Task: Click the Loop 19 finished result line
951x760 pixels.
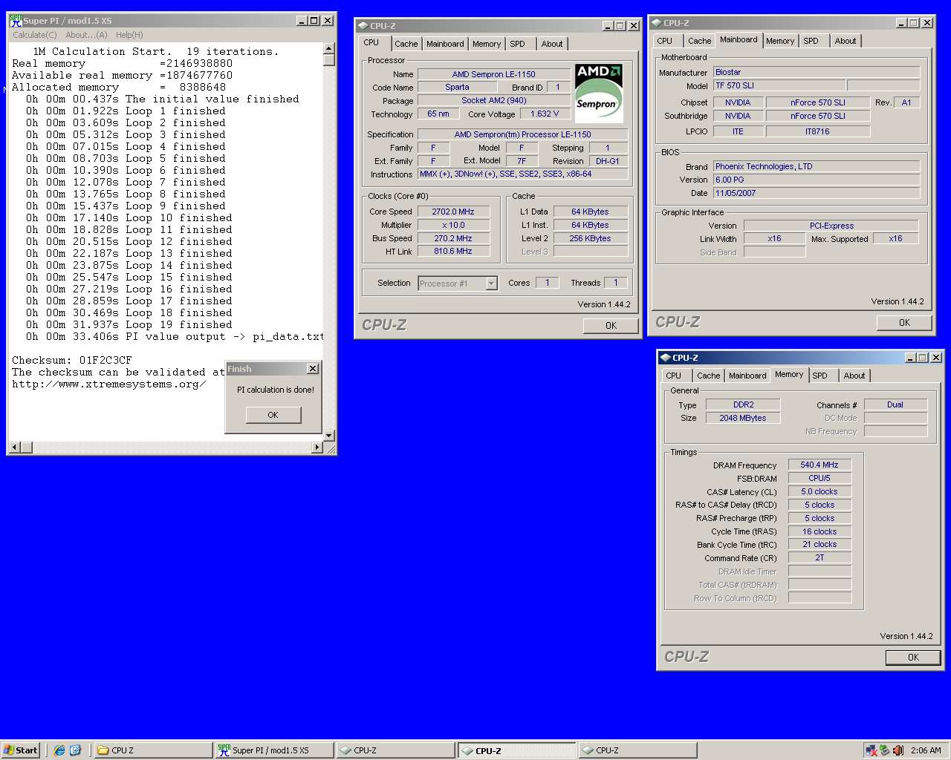Action: click(129, 324)
